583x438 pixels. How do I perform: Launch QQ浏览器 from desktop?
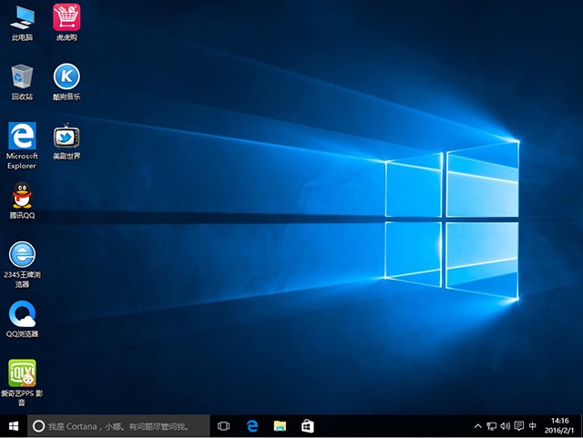[x=22, y=314]
